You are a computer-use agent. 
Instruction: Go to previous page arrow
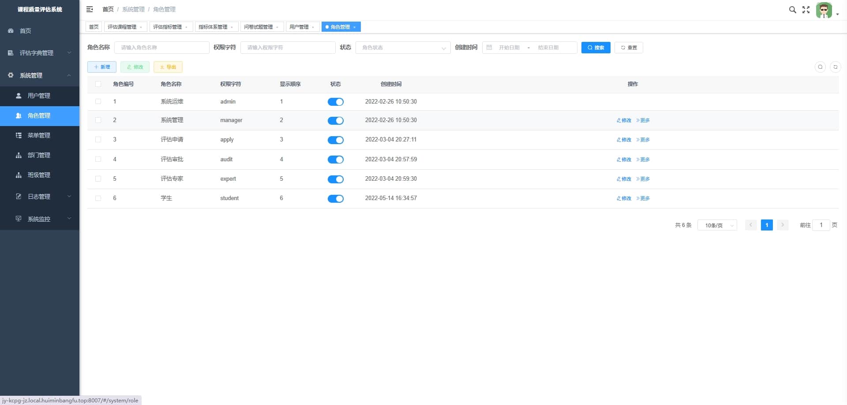tap(751, 225)
